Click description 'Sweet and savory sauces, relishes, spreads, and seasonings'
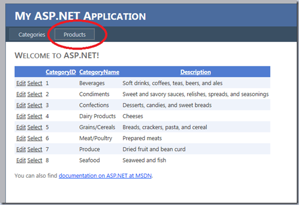The image size is (299, 205). [x=196, y=94]
